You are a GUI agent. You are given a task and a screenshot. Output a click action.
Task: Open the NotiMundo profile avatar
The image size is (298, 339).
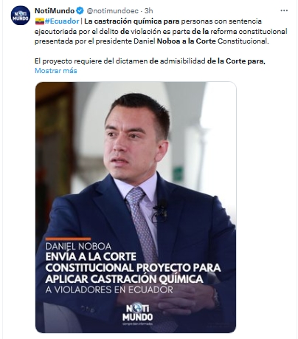[21, 16]
